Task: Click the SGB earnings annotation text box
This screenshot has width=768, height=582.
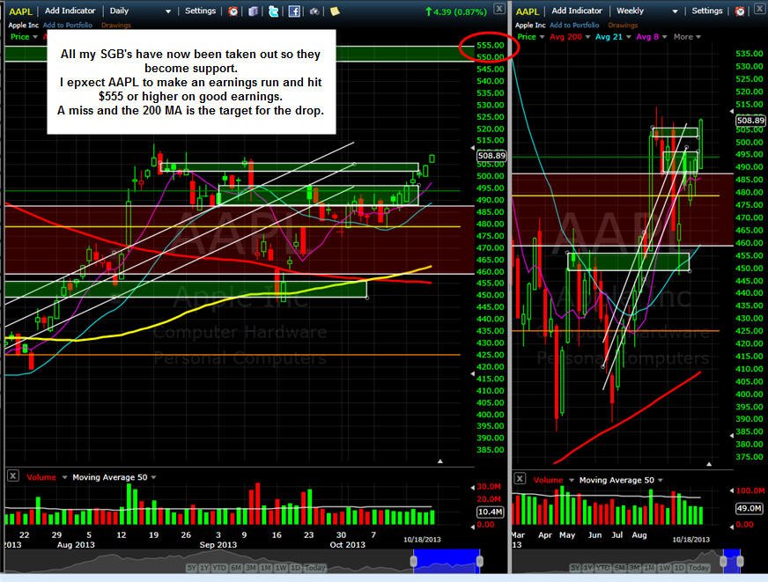Action: tap(191, 82)
